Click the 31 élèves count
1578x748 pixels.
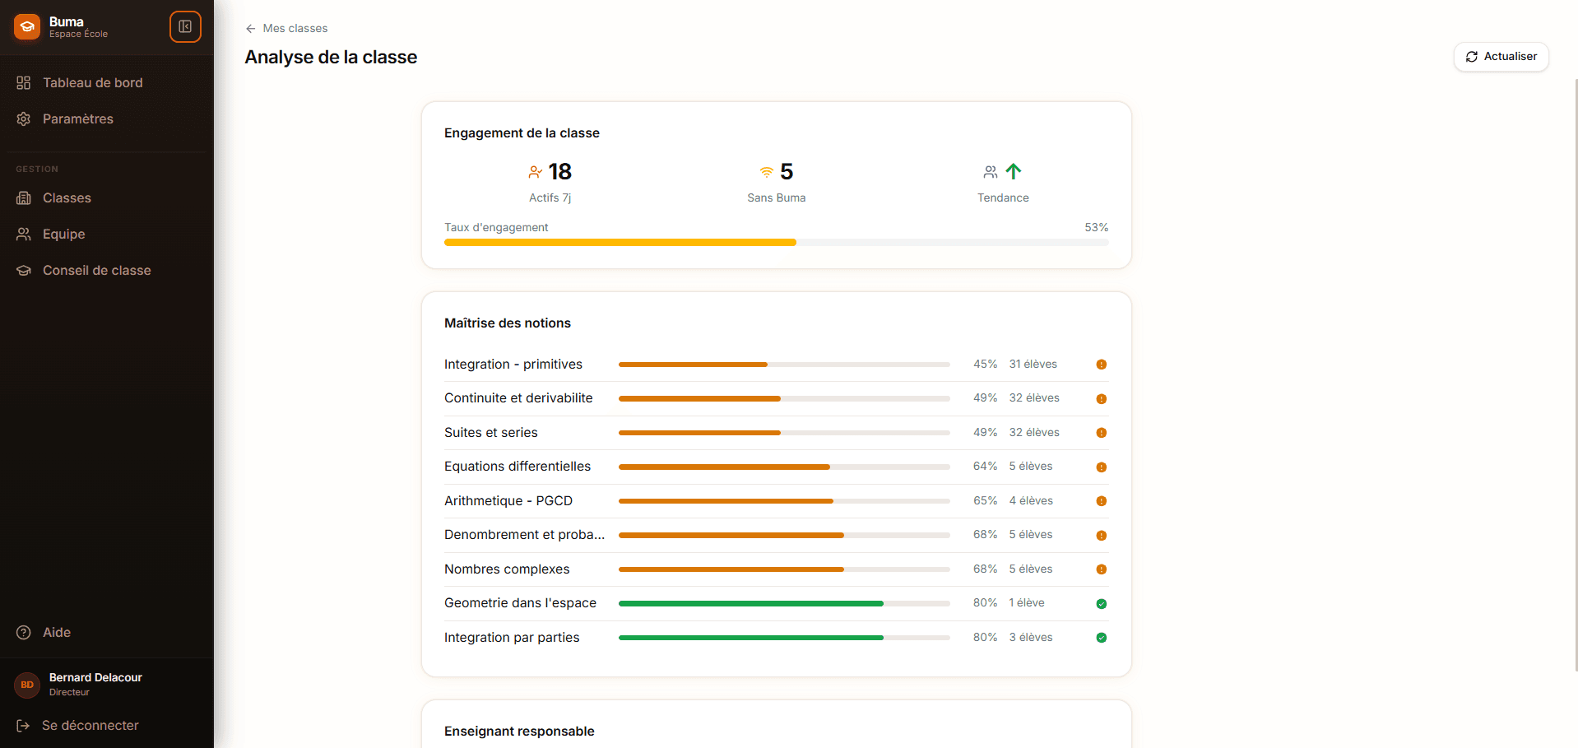[x=1033, y=365]
